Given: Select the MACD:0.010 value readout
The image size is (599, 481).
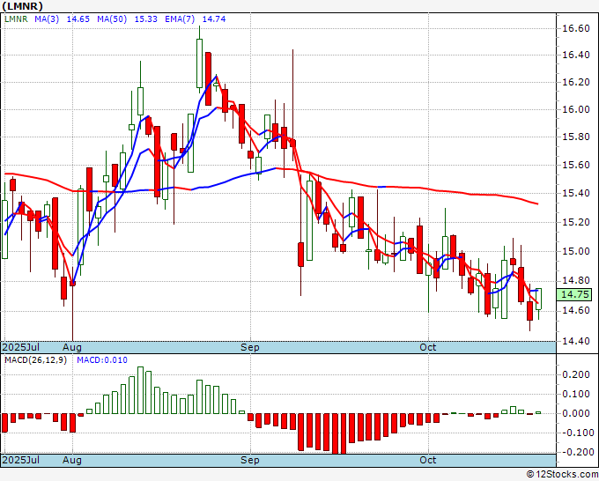Looking at the screenshot, I should click(x=102, y=360).
